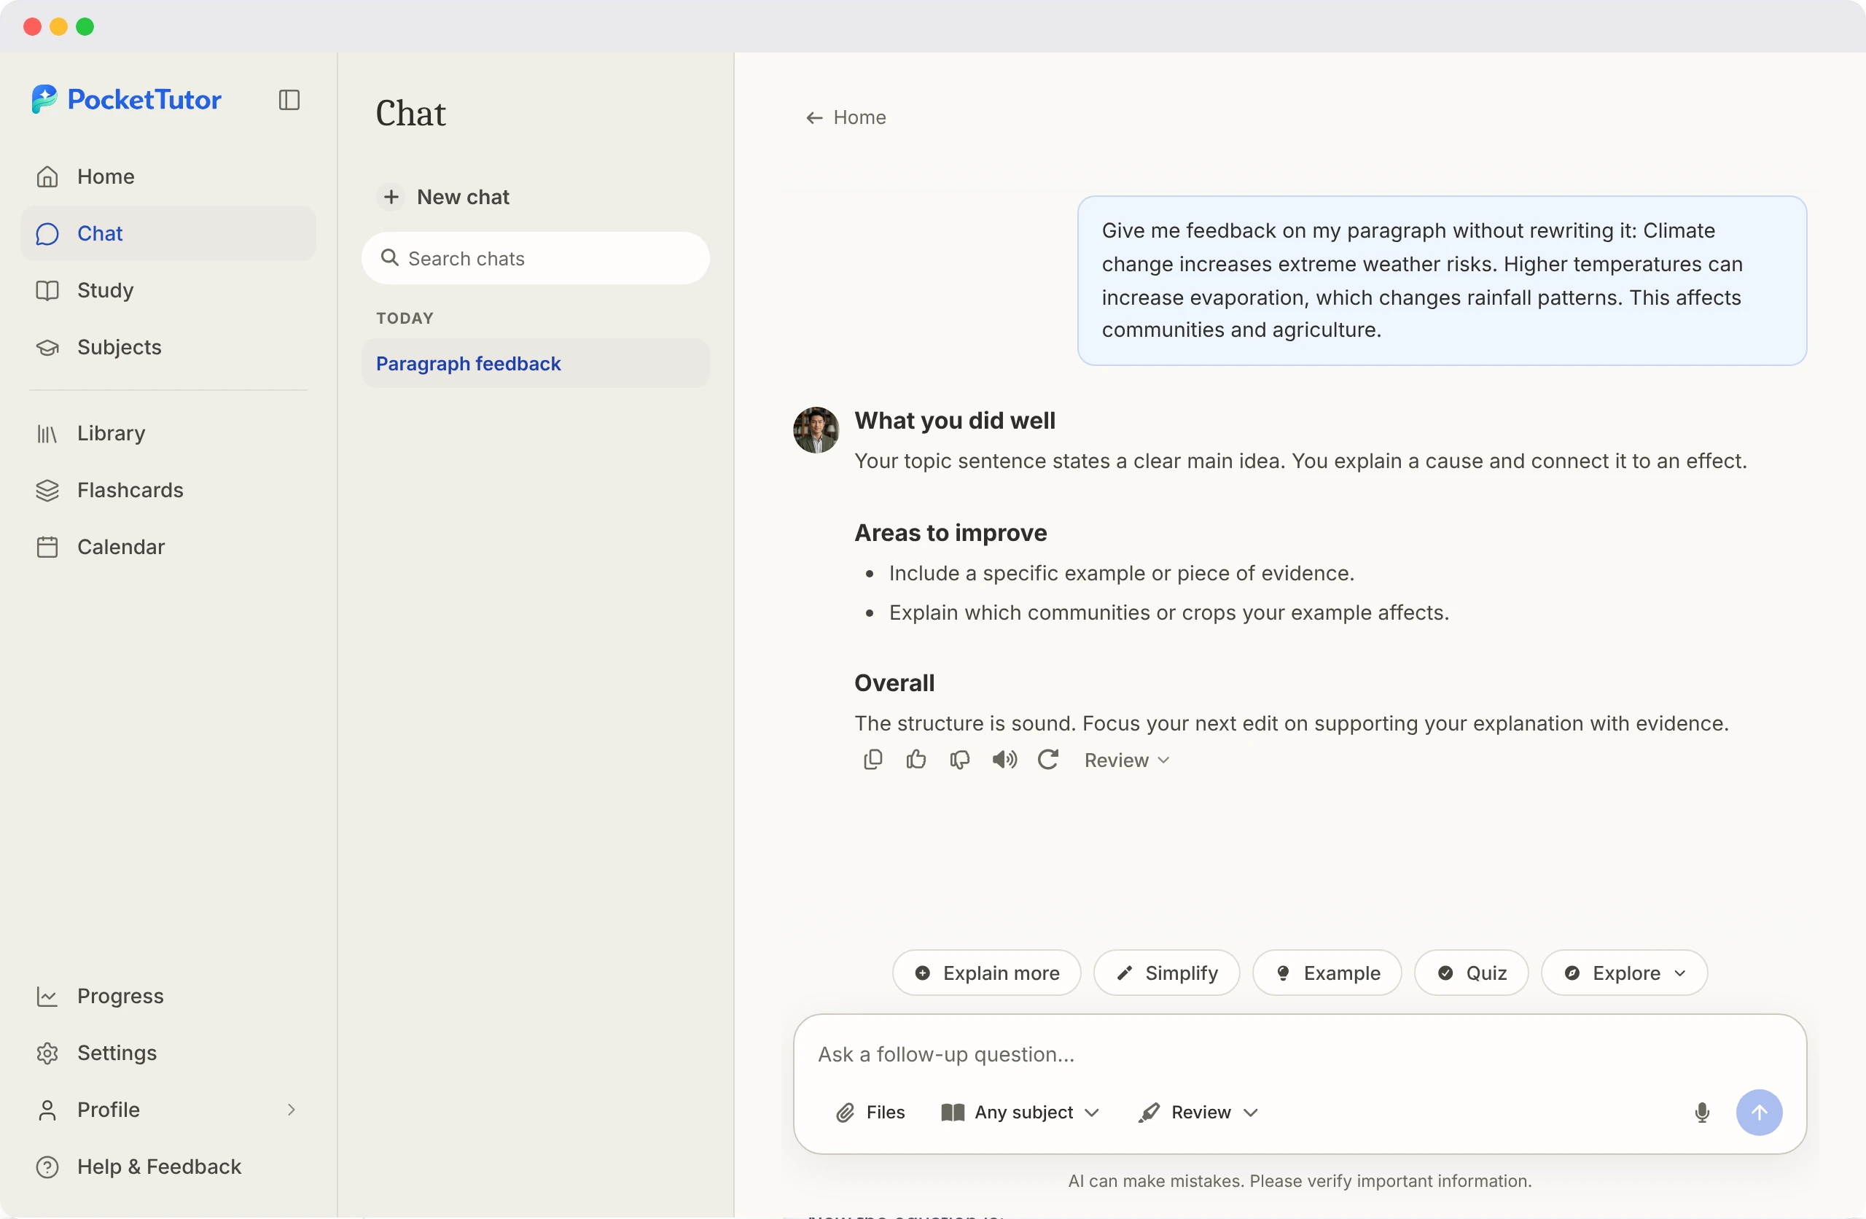Expand the Profile submenu chevron

291,1109
